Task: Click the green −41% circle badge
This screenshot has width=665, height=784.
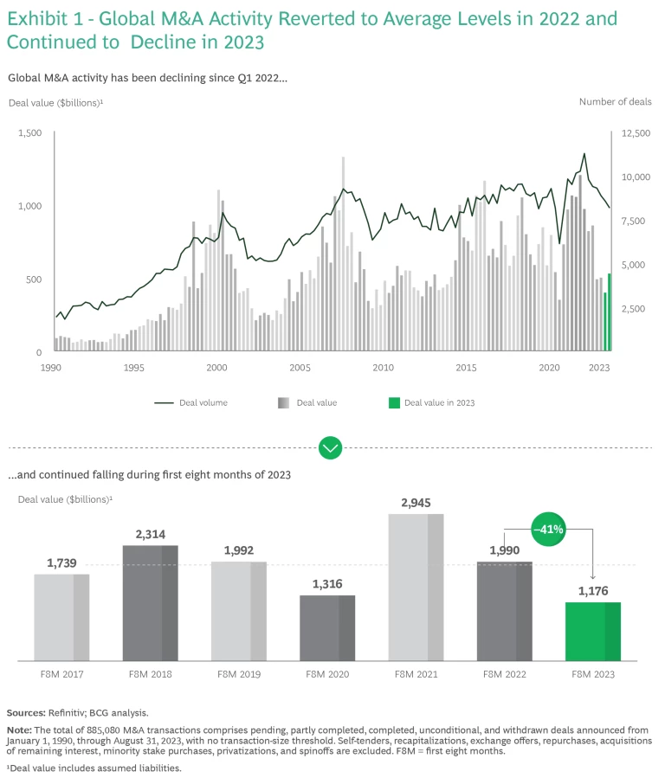Action: tap(548, 528)
